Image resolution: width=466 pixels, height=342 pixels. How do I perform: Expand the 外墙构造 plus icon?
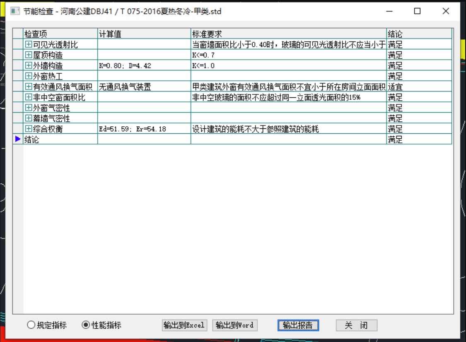pos(29,66)
